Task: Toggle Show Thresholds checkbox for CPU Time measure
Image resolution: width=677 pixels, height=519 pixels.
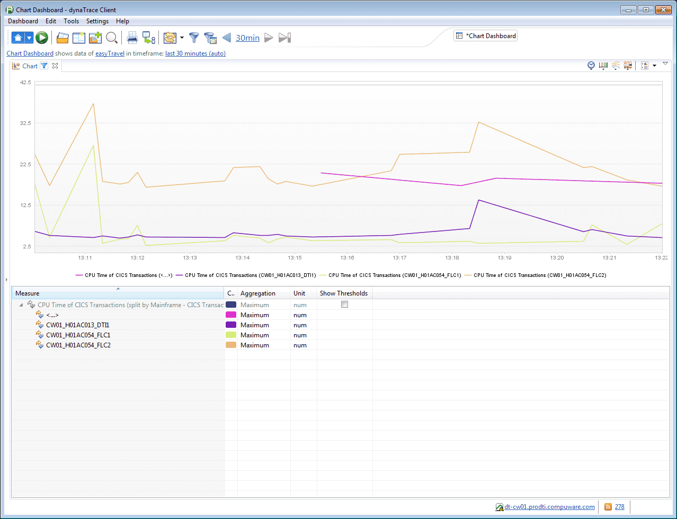Action: [x=344, y=305]
